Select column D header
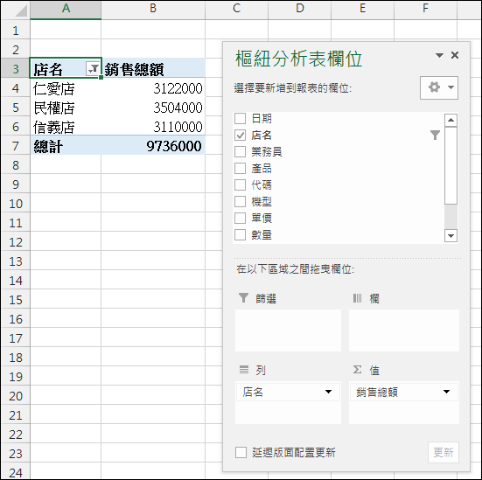This screenshot has width=482, height=480. click(299, 10)
